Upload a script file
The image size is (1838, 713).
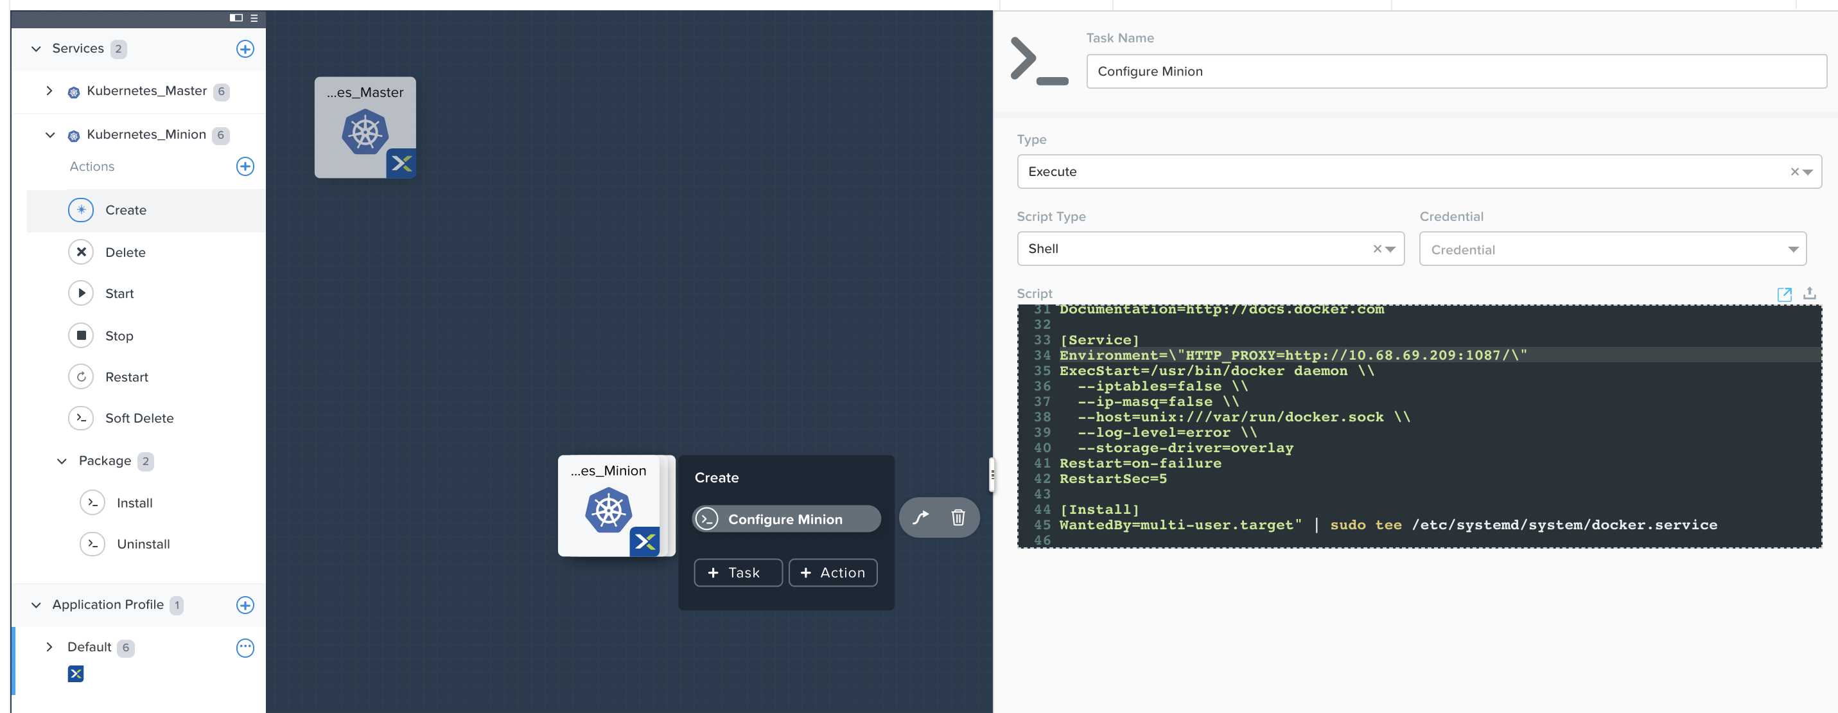coord(1810,294)
